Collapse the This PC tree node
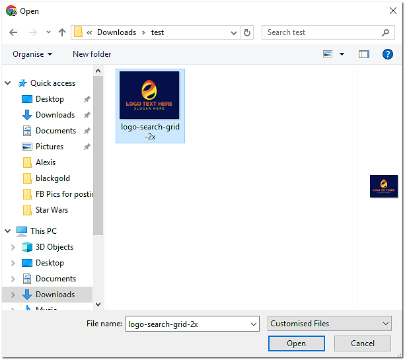405x360 pixels. (8, 231)
